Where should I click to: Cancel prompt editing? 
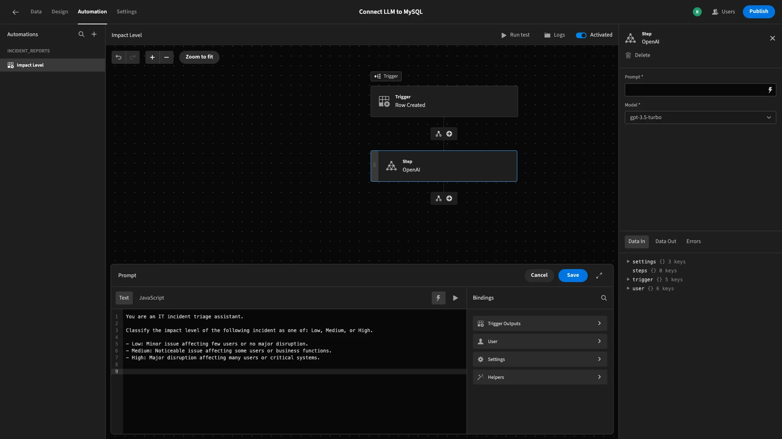539,275
